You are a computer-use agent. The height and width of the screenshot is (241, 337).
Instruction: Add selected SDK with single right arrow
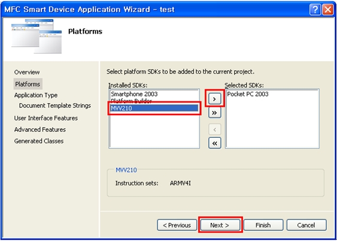[x=214, y=99]
